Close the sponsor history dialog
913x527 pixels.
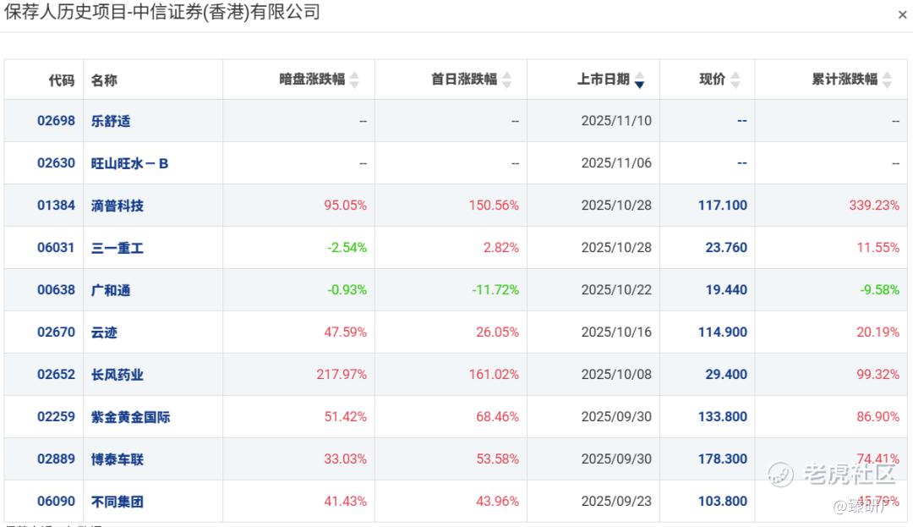(x=902, y=14)
